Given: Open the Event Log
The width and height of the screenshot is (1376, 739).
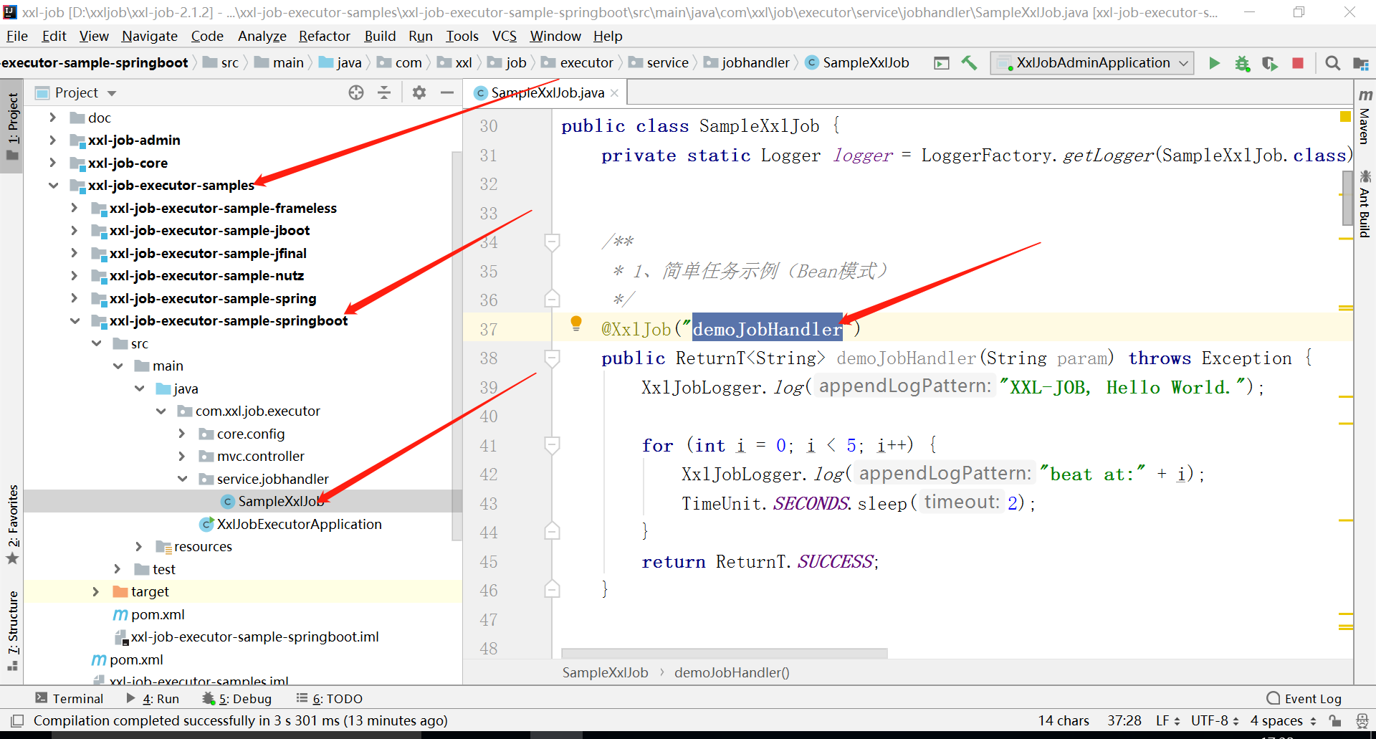Looking at the screenshot, I should click(1304, 698).
